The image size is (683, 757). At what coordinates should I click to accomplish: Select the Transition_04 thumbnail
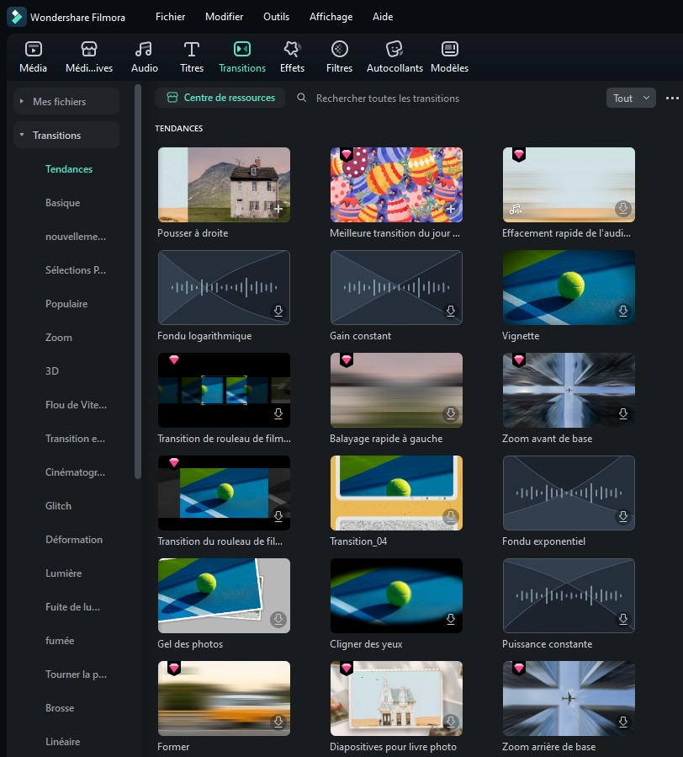coord(396,493)
